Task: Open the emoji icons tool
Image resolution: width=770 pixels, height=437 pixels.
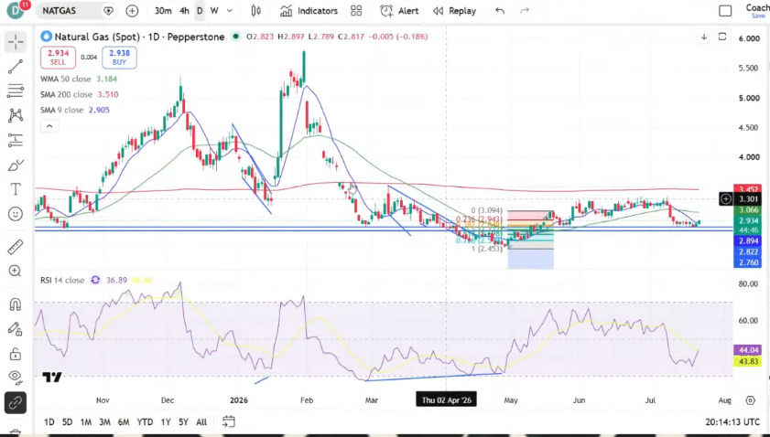Action: pyautogui.click(x=16, y=214)
